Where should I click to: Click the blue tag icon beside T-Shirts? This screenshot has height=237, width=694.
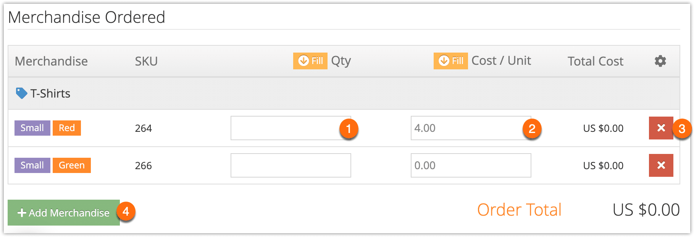[21, 93]
